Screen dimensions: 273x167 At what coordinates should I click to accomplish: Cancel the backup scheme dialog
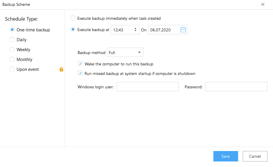click(255, 156)
